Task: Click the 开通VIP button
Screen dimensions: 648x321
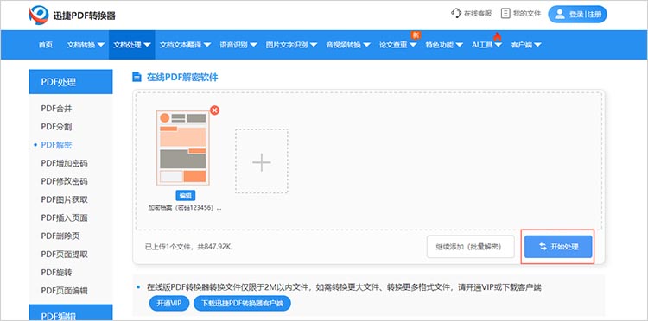Action: pyautogui.click(x=169, y=303)
